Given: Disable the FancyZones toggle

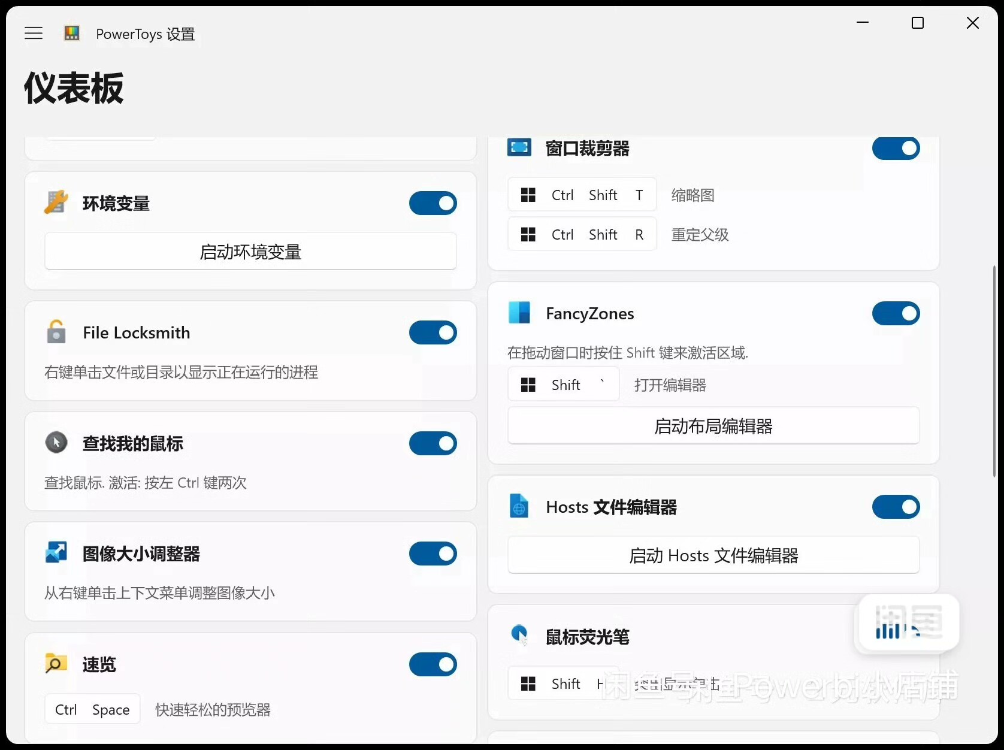Looking at the screenshot, I should [896, 313].
